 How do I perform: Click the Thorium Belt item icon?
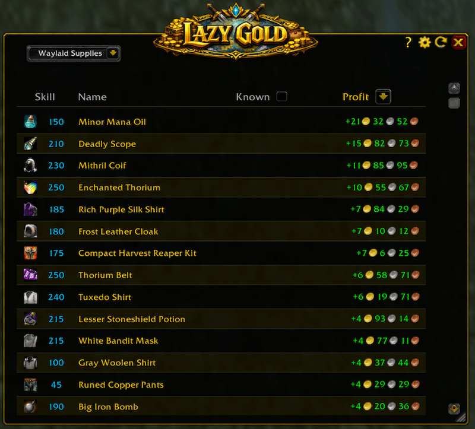[x=30, y=275]
